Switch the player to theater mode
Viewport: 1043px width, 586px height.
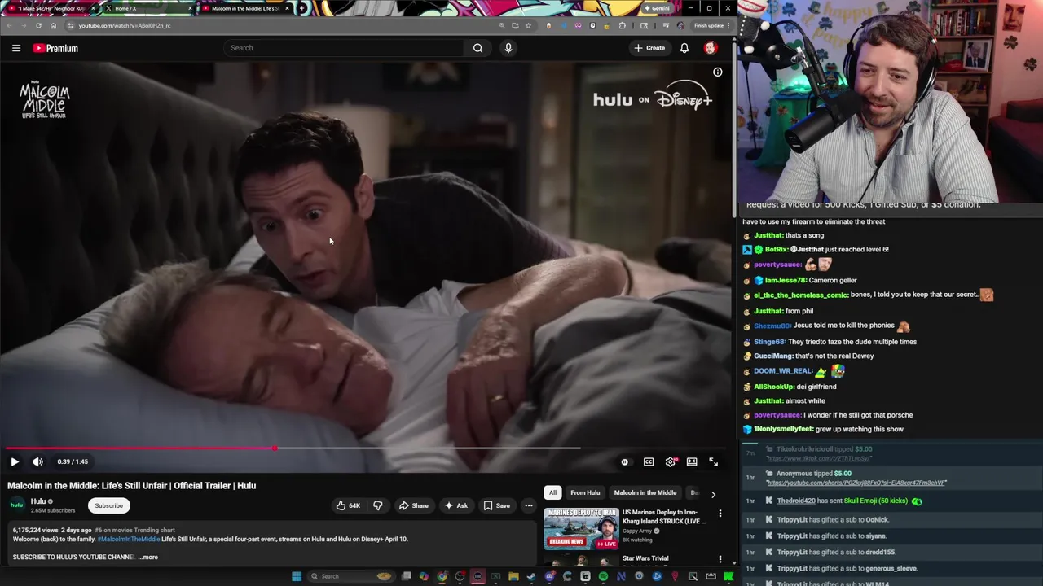[692, 461]
